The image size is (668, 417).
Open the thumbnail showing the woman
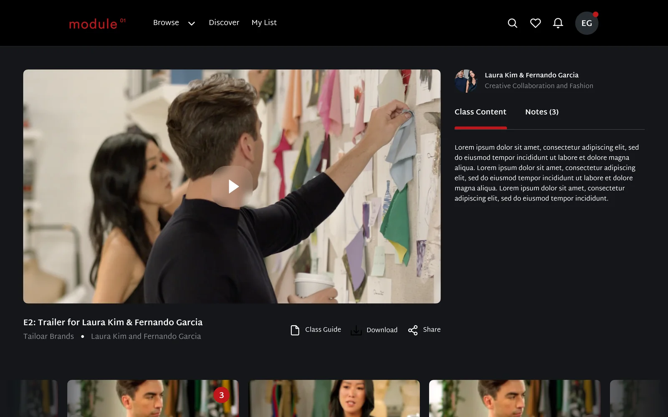click(334, 398)
